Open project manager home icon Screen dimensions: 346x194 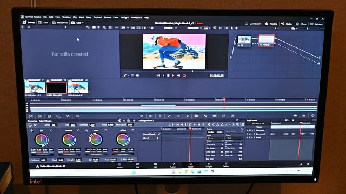[x=301, y=164]
